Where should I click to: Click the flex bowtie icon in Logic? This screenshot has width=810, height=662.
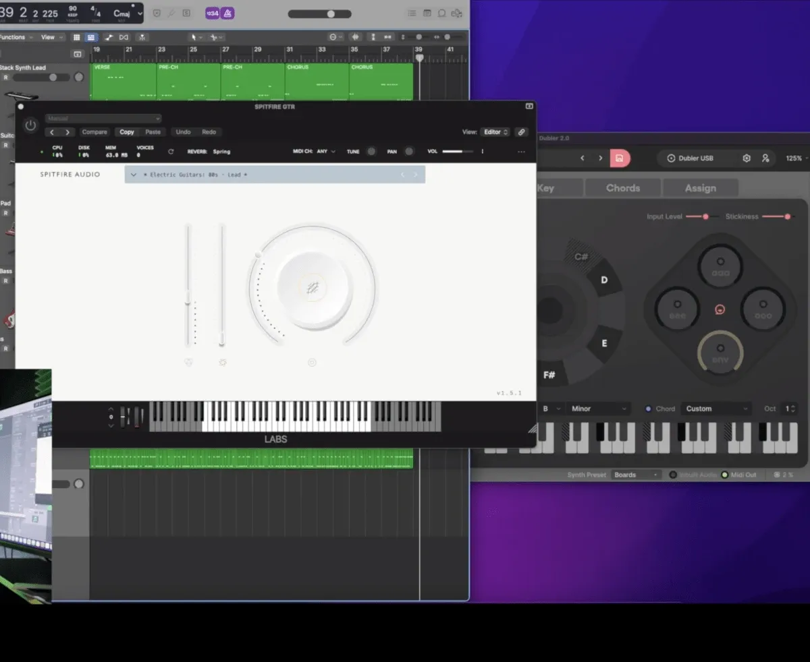124,37
